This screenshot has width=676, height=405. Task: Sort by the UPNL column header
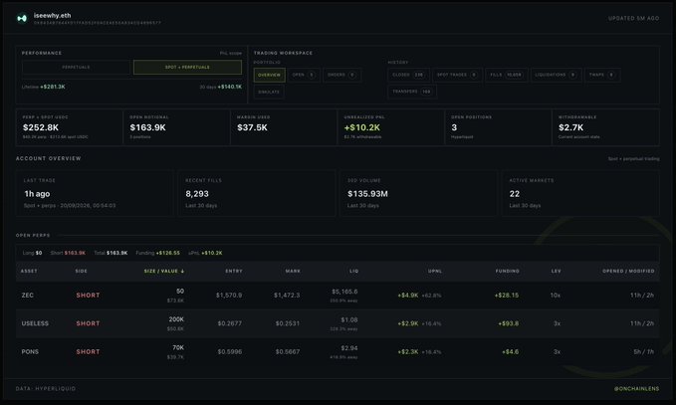pyautogui.click(x=434, y=271)
